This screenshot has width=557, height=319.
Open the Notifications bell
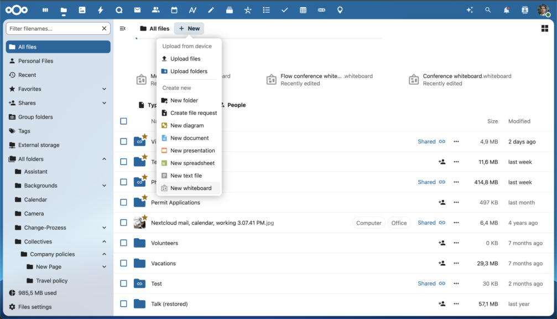506,9
